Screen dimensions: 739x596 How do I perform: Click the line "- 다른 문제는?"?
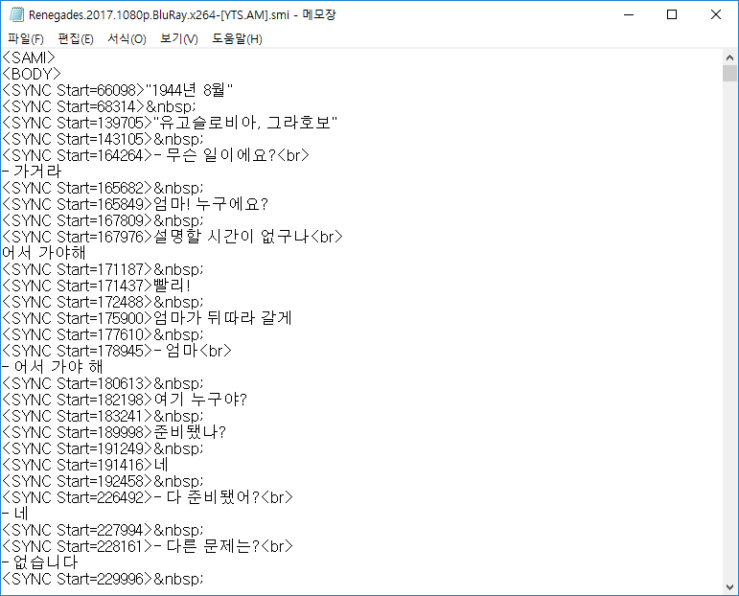(x=148, y=546)
